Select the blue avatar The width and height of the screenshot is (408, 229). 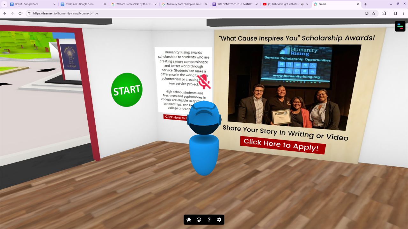[x=204, y=138]
